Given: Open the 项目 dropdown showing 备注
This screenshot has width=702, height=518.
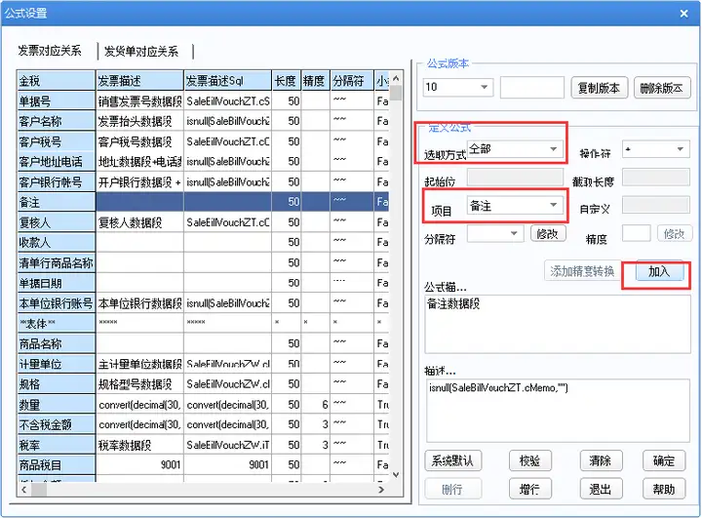Looking at the screenshot, I should [515, 206].
